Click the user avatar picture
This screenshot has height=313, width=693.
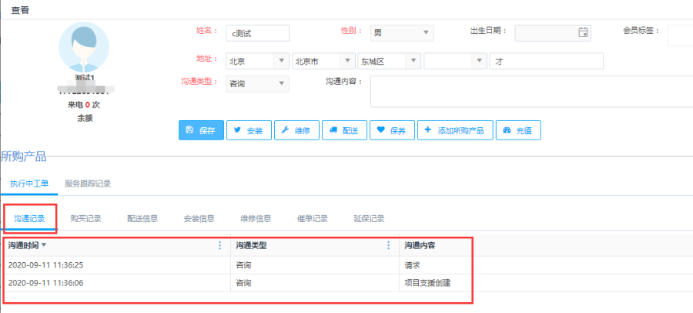[x=84, y=48]
